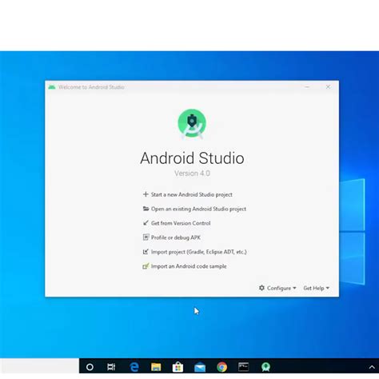Click the arrow icon for Get from Version Control
The width and height of the screenshot is (379, 379).
[x=146, y=223]
